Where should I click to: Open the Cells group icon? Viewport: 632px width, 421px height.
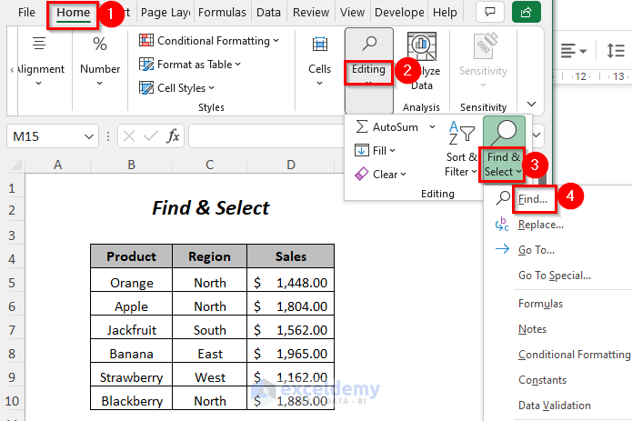[319, 61]
